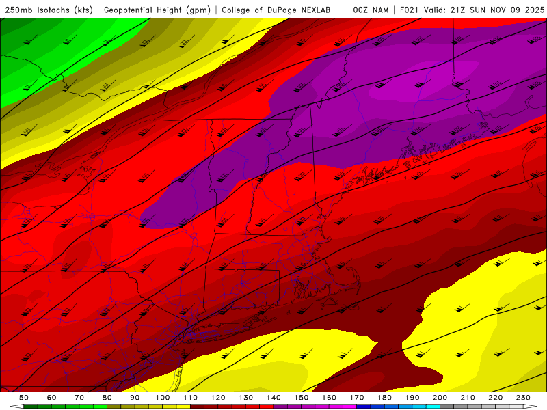Click the "Valid: 21Z SUN NOV 09 2025" text
Screen dimensions: 547x410
pyautogui.click(x=484, y=10)
